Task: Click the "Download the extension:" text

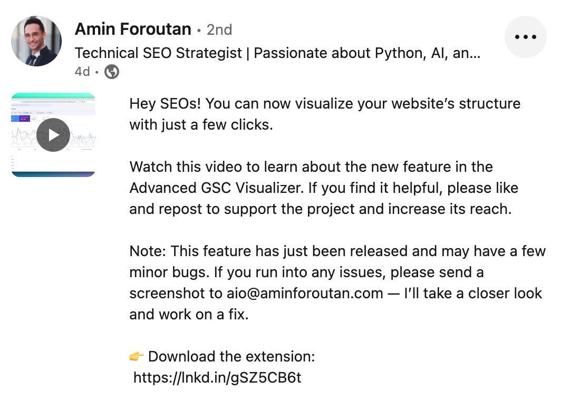Action: click(x=231, y=357)
